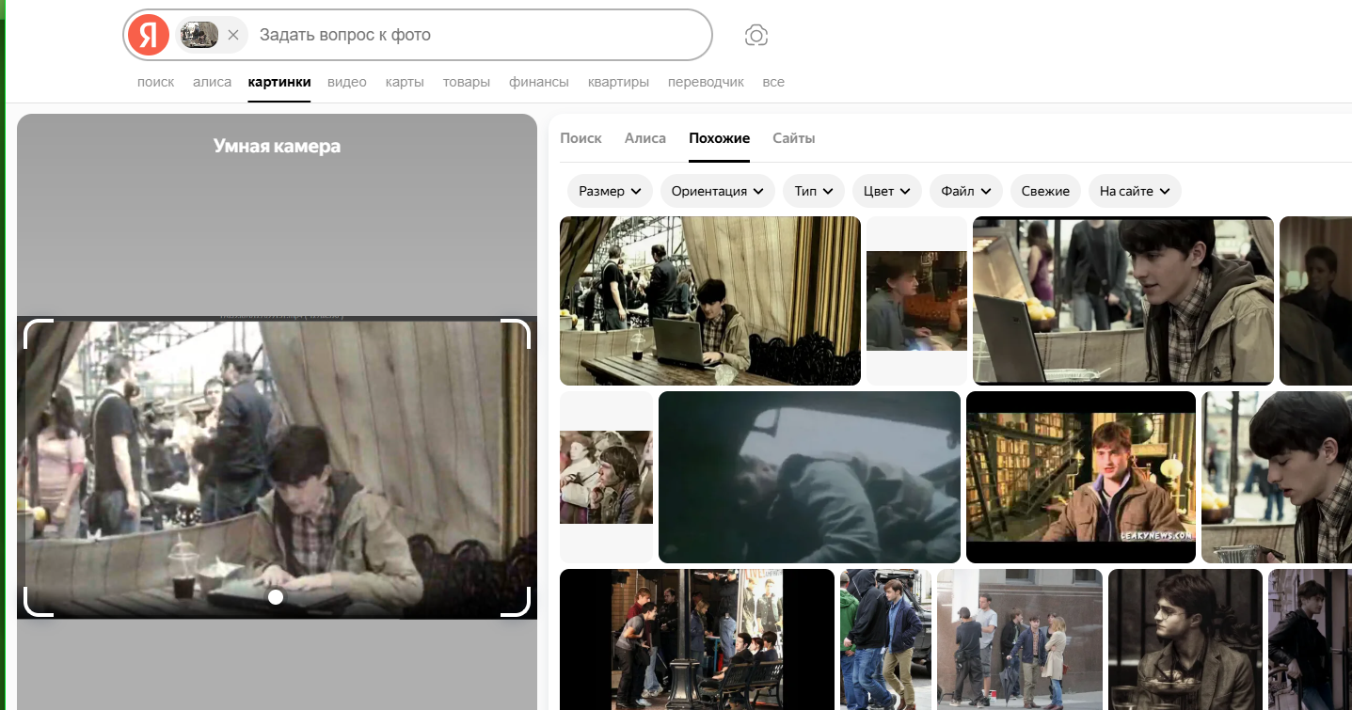The width and height of the screenshot is (1352, 710).
Task: Open the small thumbnail of person at counter
Action: tap(916, 301)
